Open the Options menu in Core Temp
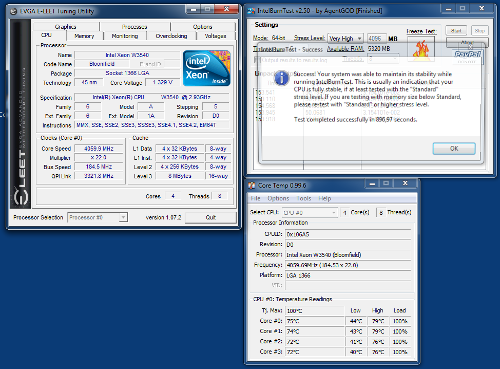This screenshot has width=500, height=369. (x=278, y=198)
